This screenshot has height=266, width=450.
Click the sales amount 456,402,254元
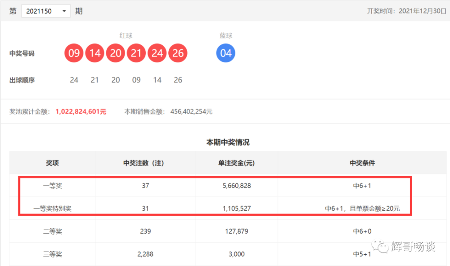(x=191, y=112)
